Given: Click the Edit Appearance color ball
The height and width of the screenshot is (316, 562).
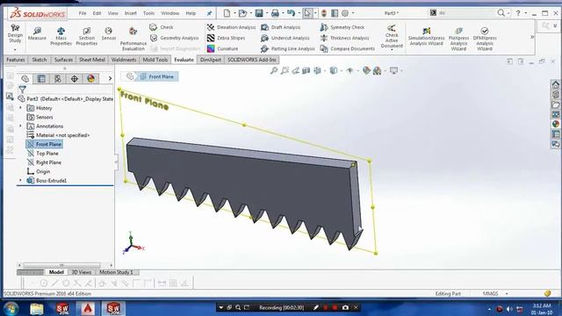Looking at the screenshot, I should point(366,70).
